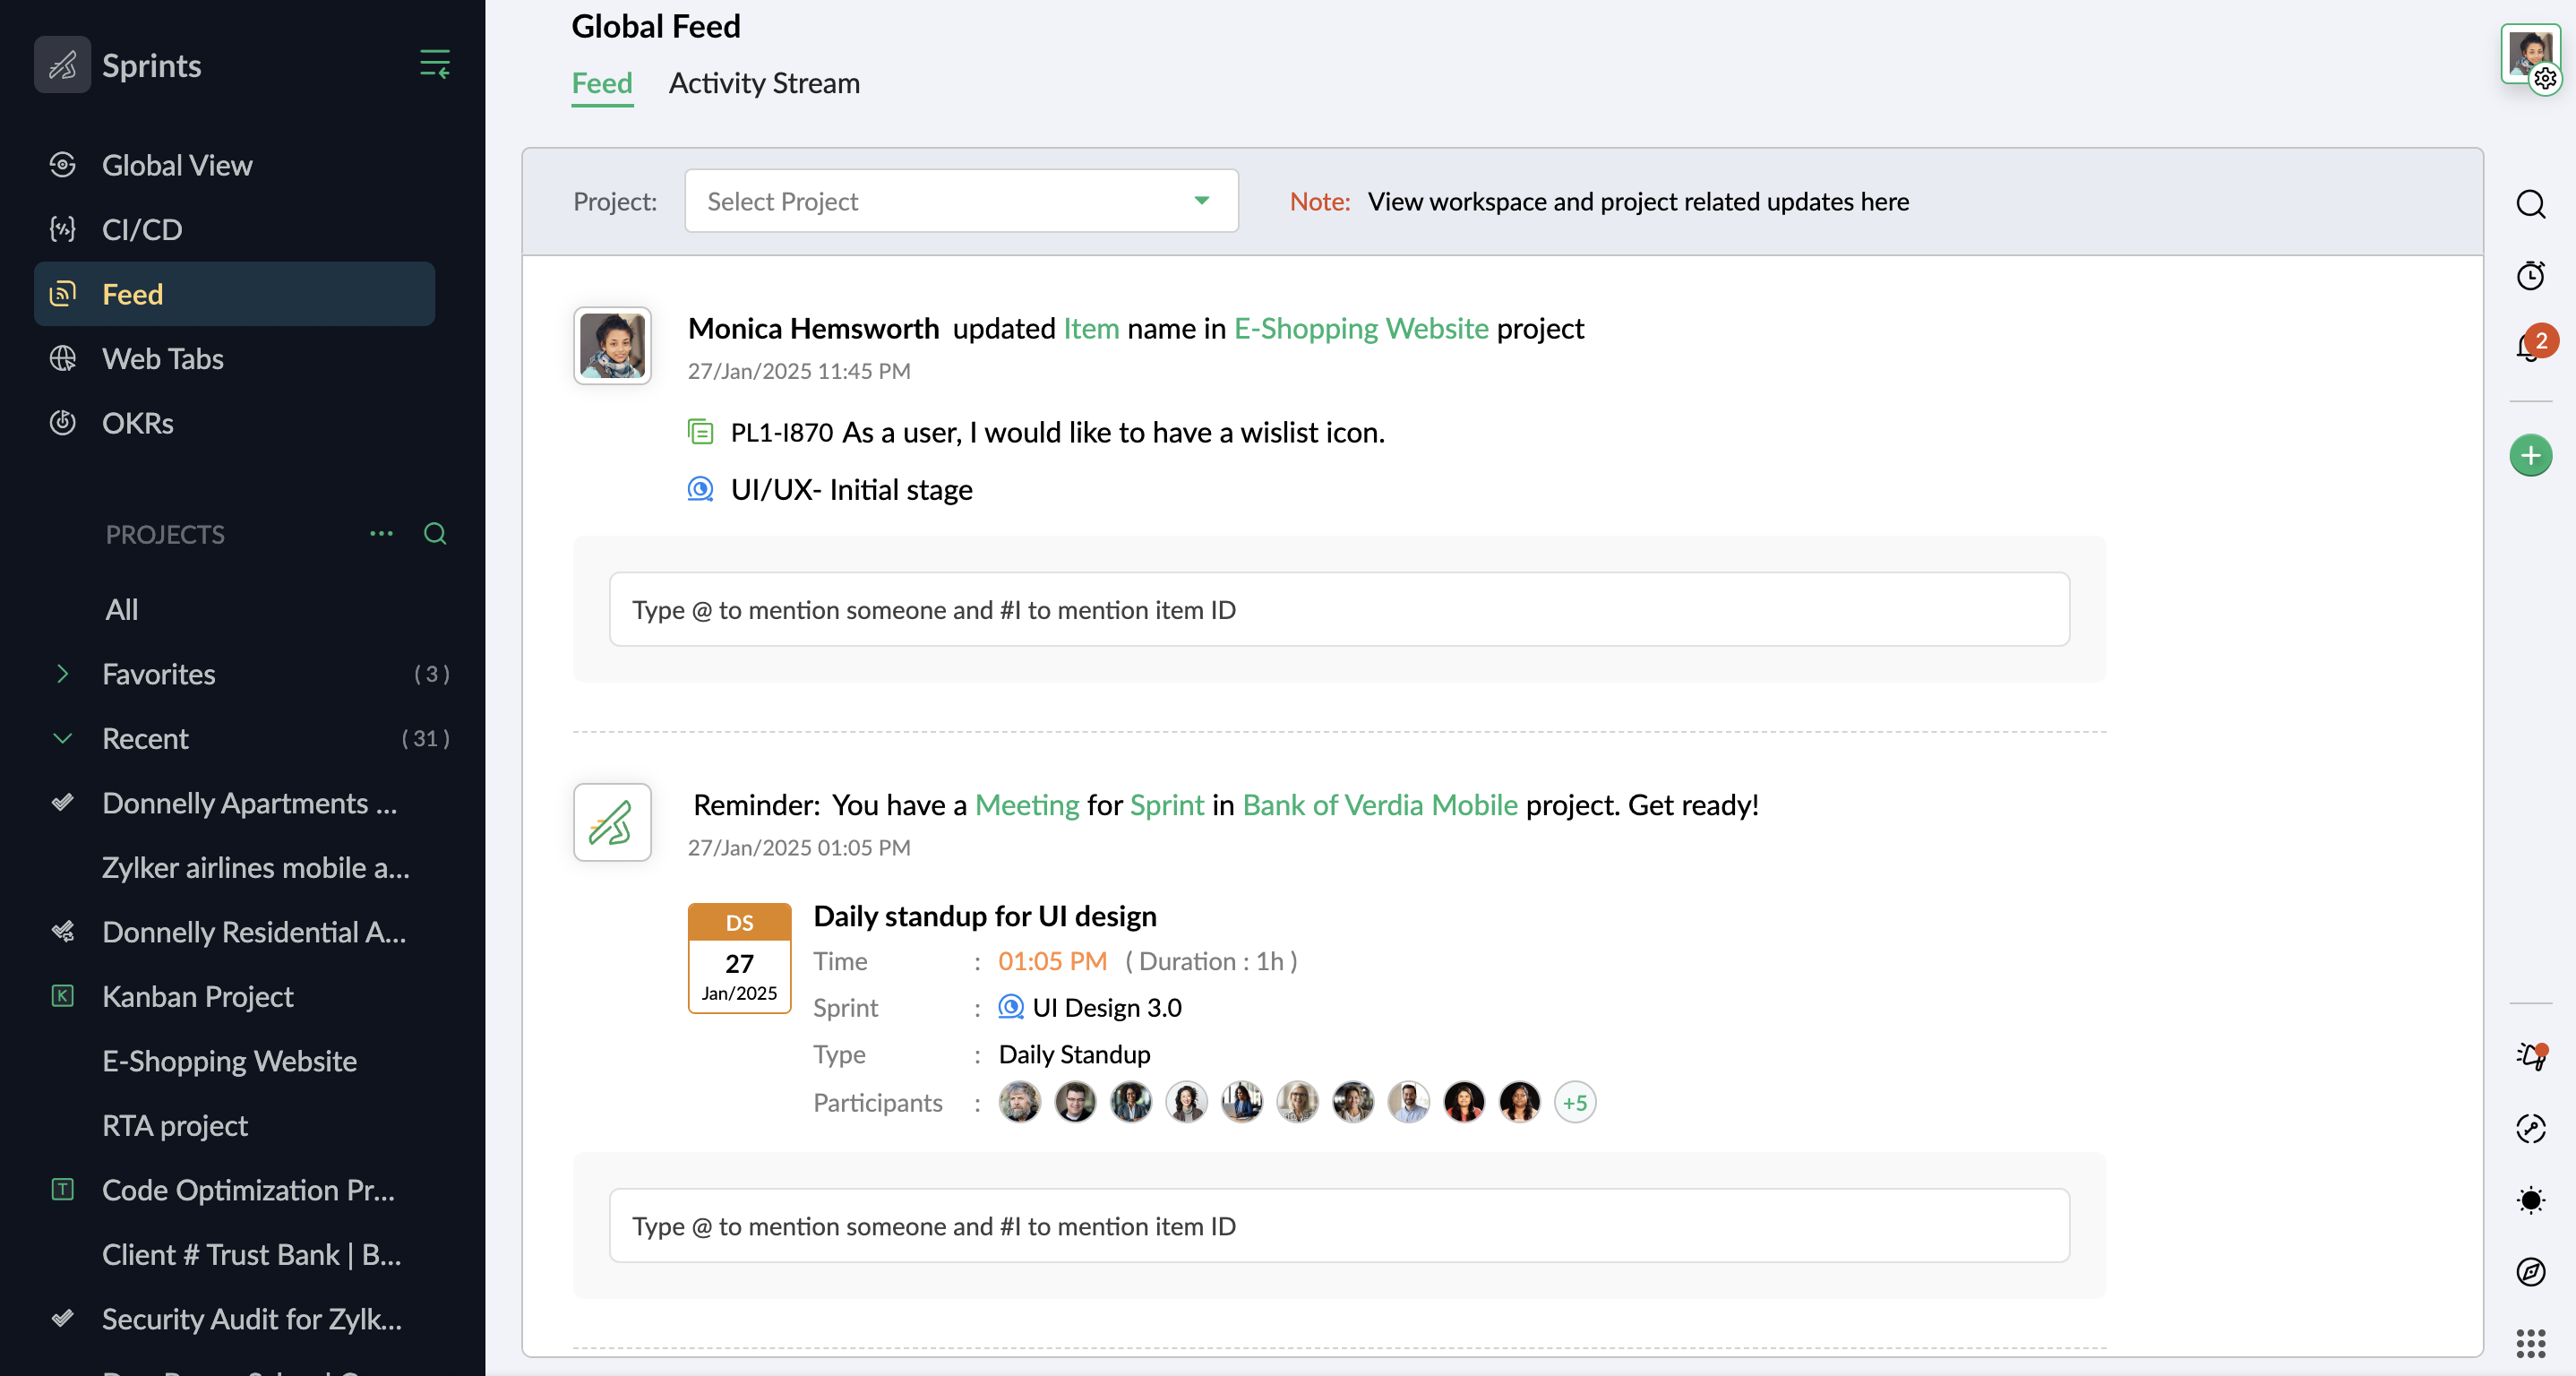Toggle the light/dark theme sun icon
2576x1376 pixels.
(2530, 1200)
